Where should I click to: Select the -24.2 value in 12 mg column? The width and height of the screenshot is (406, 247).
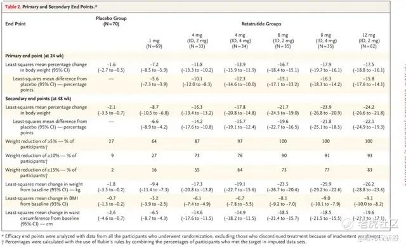pyautogui.click(x=369, y=107)
